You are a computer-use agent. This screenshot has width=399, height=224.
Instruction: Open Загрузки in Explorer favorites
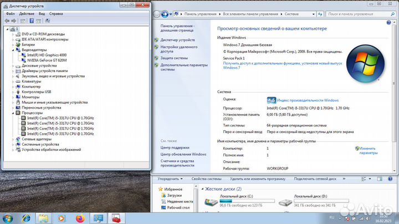click(x=174, y=196)
